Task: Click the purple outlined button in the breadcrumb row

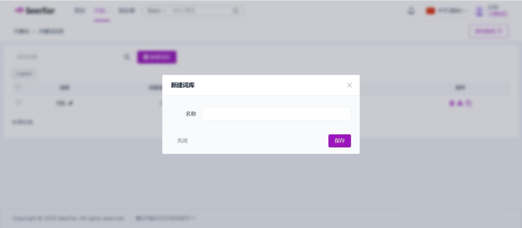Action: [488, 31]
